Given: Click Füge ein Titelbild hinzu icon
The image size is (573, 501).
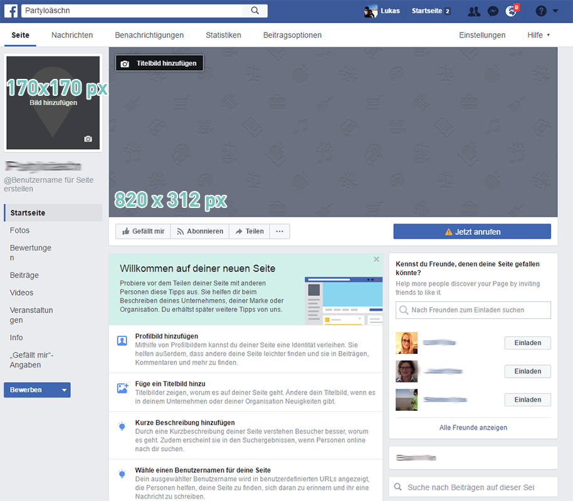Looking at the screenshot, I should 122,388.
